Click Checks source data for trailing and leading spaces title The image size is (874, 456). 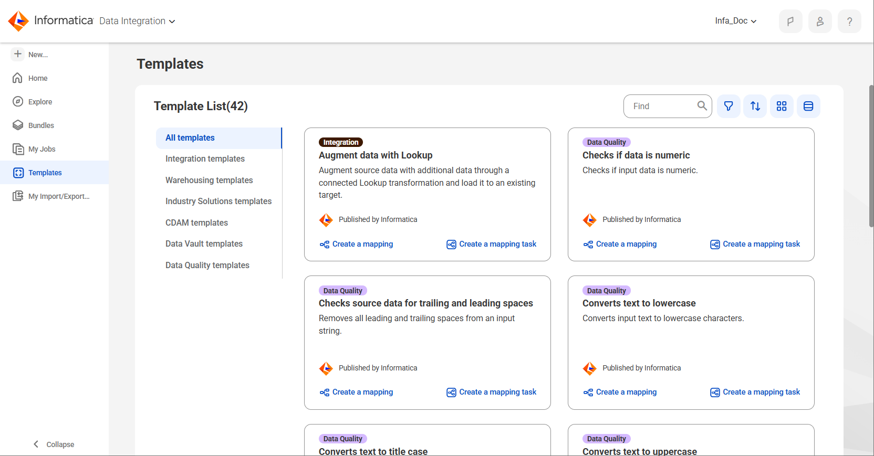(426, 303)
